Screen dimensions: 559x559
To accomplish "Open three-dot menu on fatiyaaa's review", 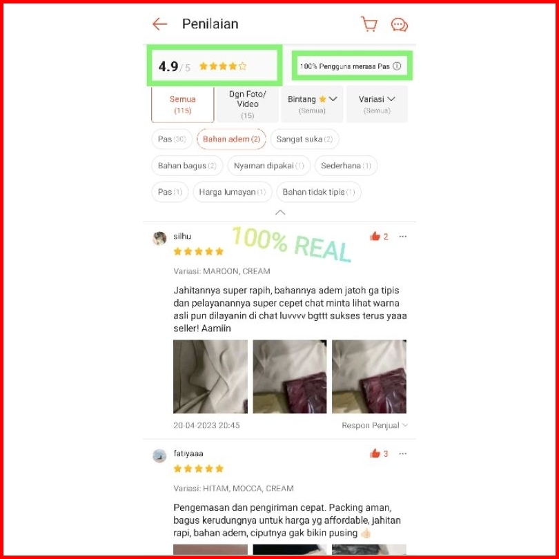I will pos(403,453).
